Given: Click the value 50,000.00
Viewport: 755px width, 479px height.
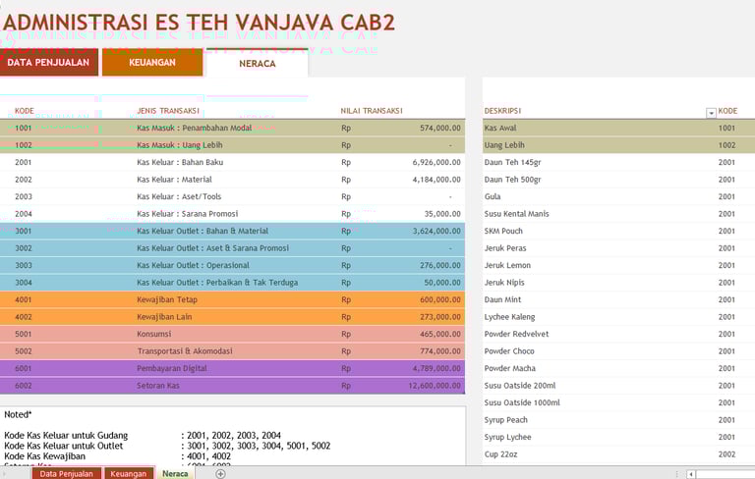Looking at the screenshot, I should click(x=442, y=283).
